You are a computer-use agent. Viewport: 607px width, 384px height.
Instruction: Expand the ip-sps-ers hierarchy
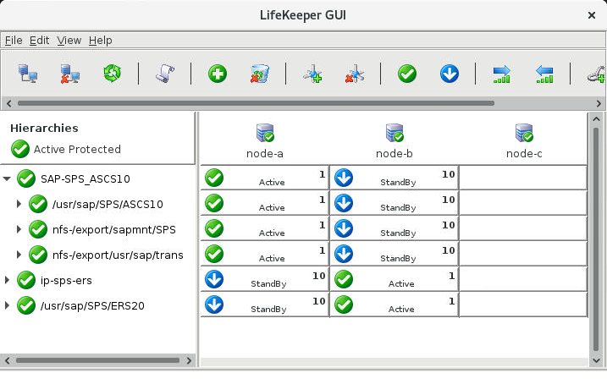7,280
